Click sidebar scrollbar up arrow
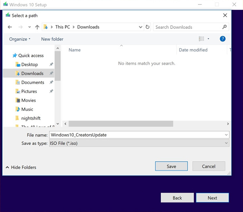 [58, 48]
